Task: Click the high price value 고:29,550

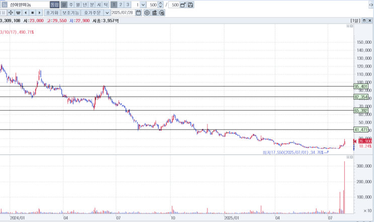Action: (56, 21)
